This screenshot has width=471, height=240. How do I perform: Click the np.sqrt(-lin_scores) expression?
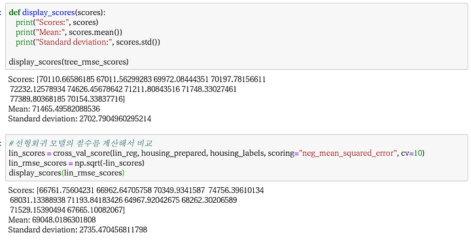110,163
